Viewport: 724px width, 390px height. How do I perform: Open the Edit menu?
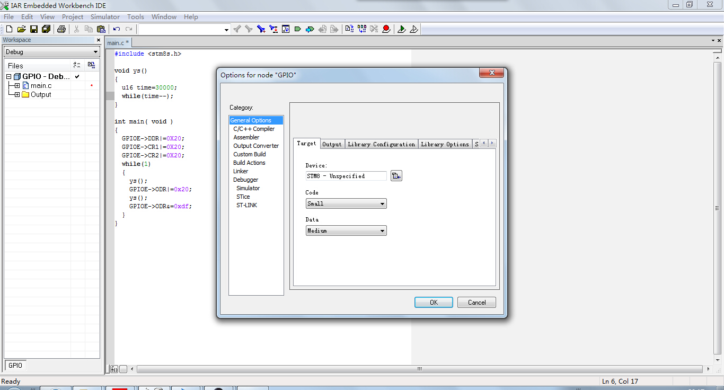[27, 17]
